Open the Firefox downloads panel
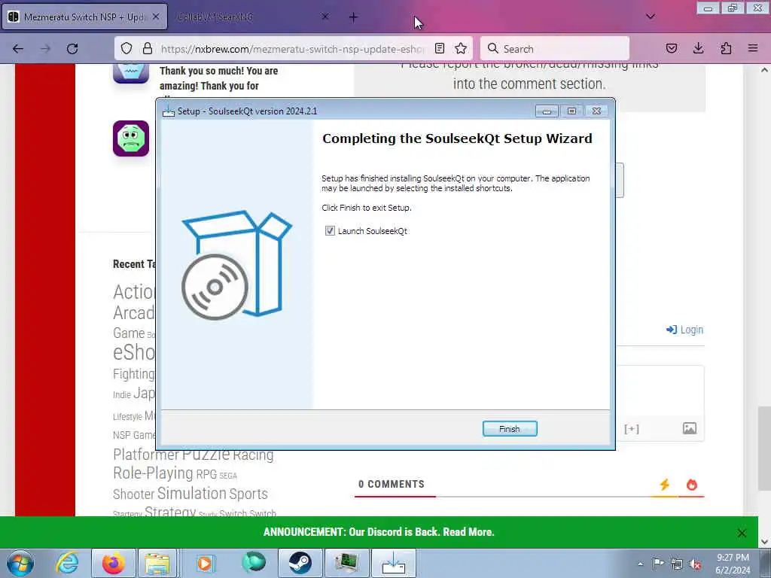771x578 pixels. pos(698,48)
